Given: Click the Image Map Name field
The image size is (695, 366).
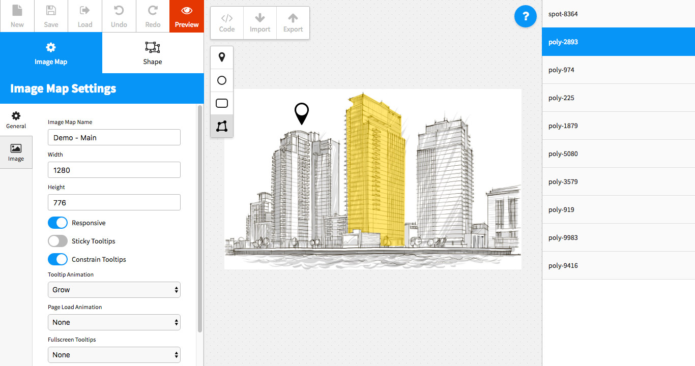Looking at the screenshot, I should coord(114,137).
